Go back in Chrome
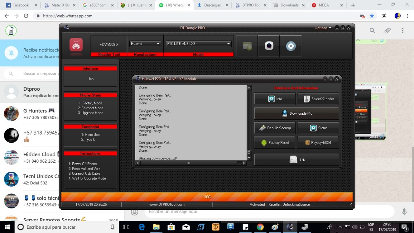414x233 pixels. 6,16
